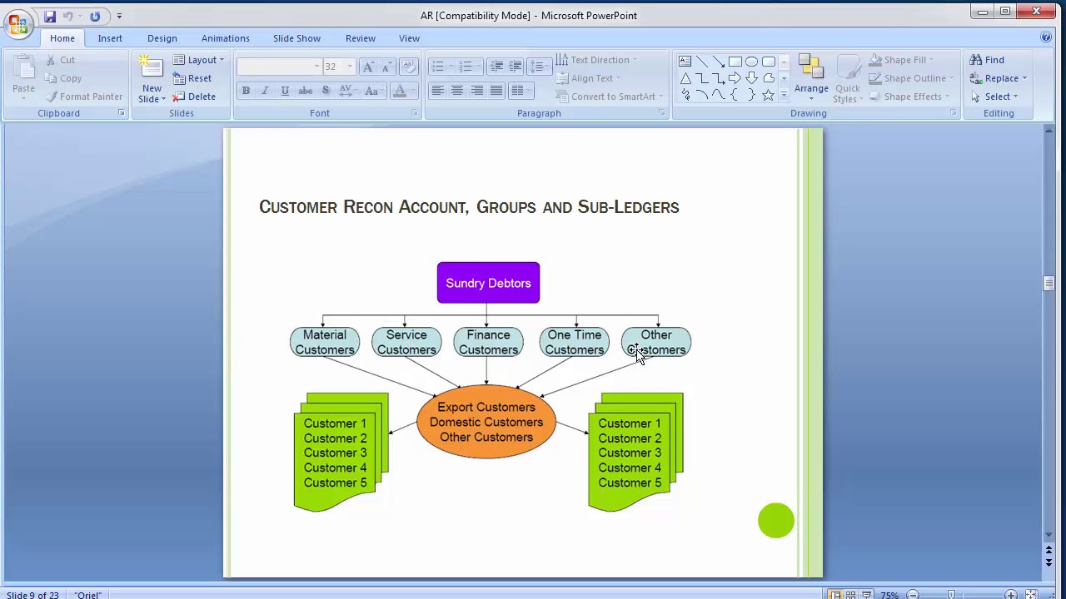Pick the oval shape in Drawing gallery
1066x599 pixels.
(x=751, y=61)
